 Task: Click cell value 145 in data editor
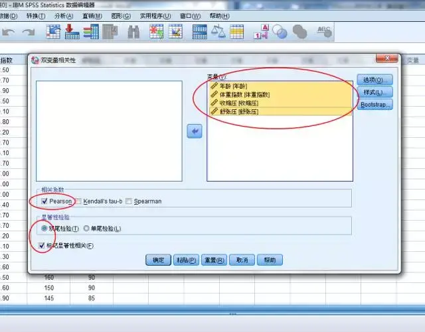(48, 298)
